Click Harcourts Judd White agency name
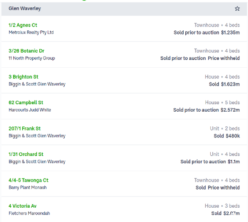248x222 pixels. pyautogui.click(x=30, y=110)
